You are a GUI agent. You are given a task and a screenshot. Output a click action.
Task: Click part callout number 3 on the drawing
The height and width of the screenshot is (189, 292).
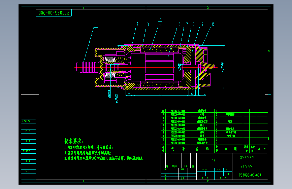click(x=148, y=25)
